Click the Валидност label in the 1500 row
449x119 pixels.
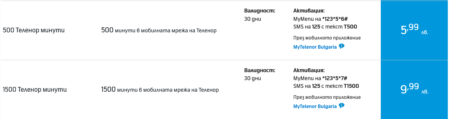point(260,71)
